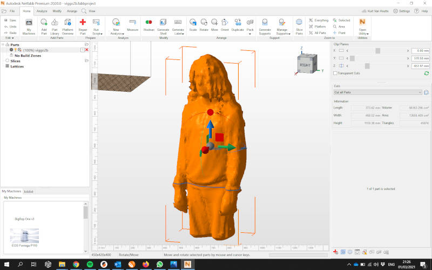Toggle the light bulb icon on viggo2b
Screen dimensions: 432x270
pos(16,50)
